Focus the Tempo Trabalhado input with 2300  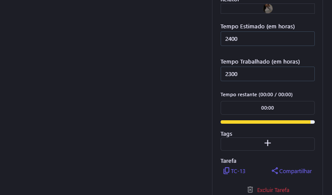pos(267,74)
